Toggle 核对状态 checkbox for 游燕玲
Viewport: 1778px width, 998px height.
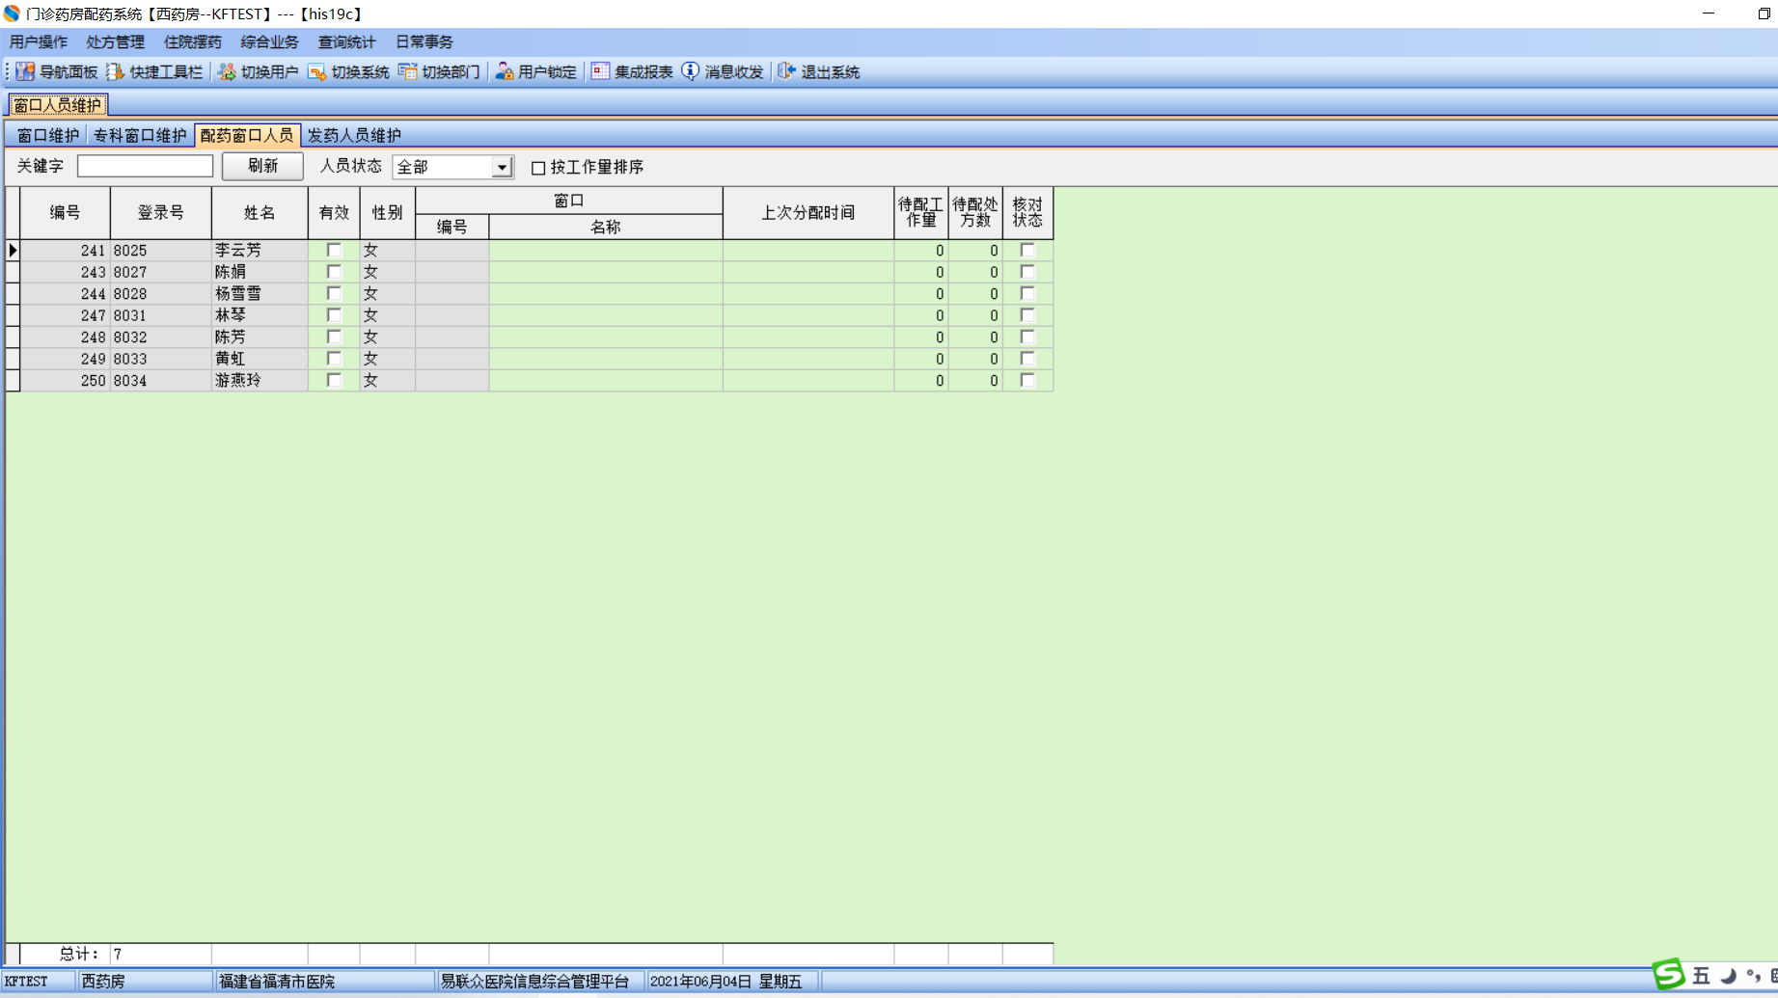pos(1027,381)
